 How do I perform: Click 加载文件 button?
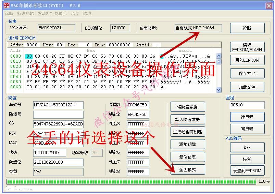click(247, 87)
